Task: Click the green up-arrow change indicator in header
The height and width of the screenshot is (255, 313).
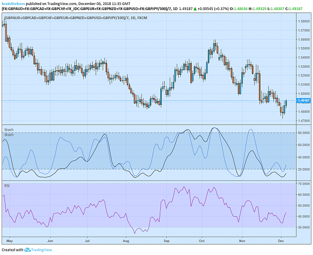Action: coord(195,9)
